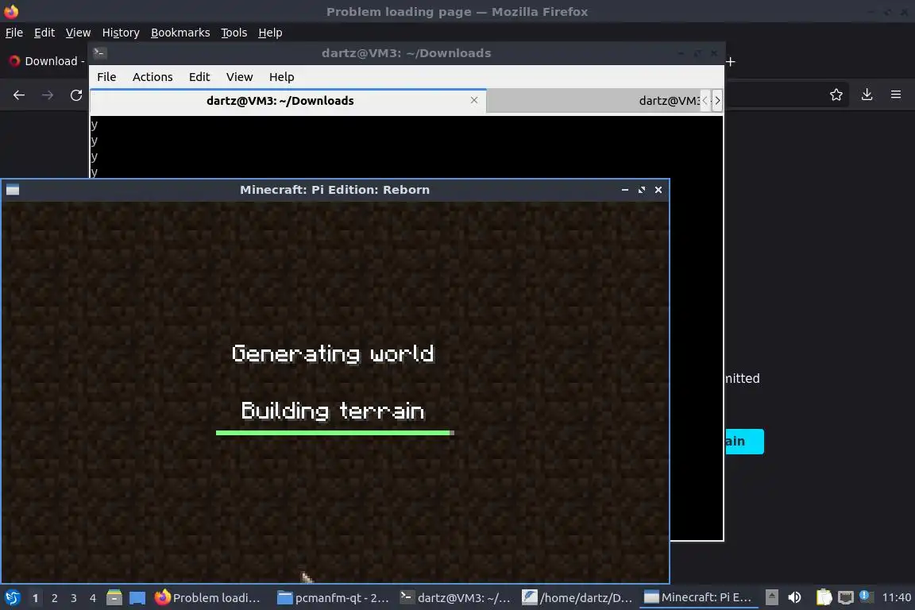This screenshot has height=610, width=915.
Task: Open the file manager quick-launch icon
Action: click(114, 598)
